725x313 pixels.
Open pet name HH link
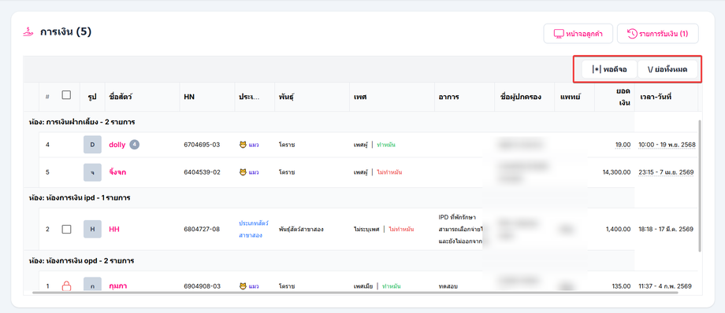coord(114,229)
